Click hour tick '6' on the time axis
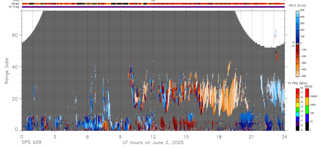Image resolution: width=320 pixels, height=148 pixels. tap(87, 137)
